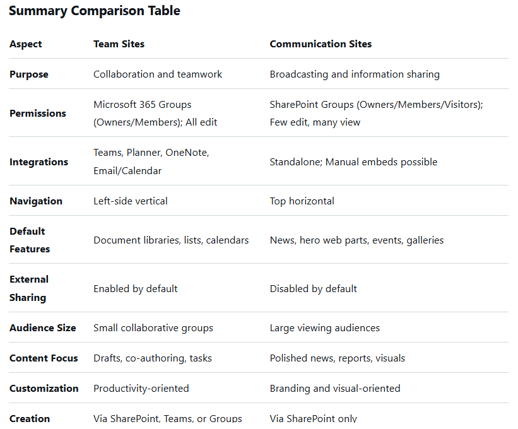Click 'News, hero web parts, events, galleries' cell
Screen dimensions: 518x429
[356, 240]
